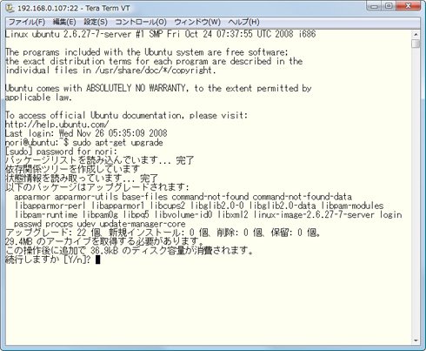Open the ファイル(F) menu

27,22
